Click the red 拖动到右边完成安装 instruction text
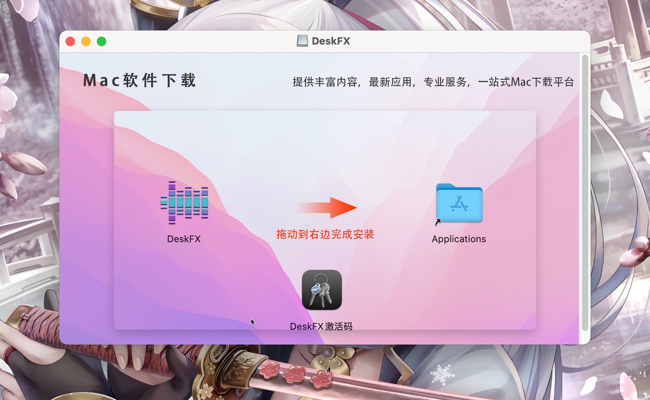 [325, 234]
